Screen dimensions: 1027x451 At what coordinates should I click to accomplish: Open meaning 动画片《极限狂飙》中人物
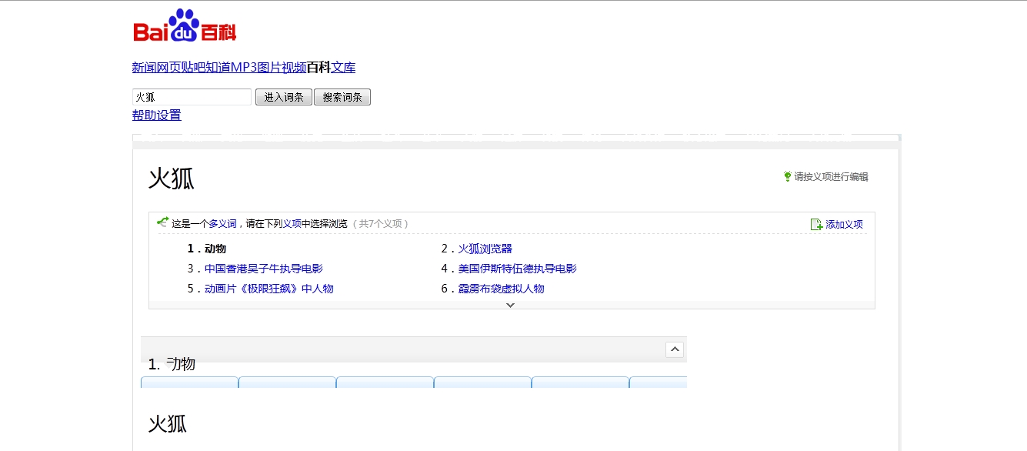point(269,289)
